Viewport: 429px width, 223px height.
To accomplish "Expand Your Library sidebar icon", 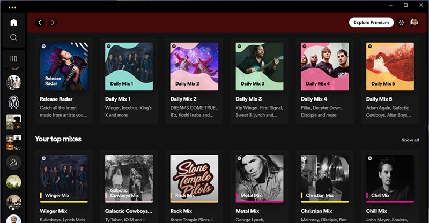I will click(x=13, y=58).
